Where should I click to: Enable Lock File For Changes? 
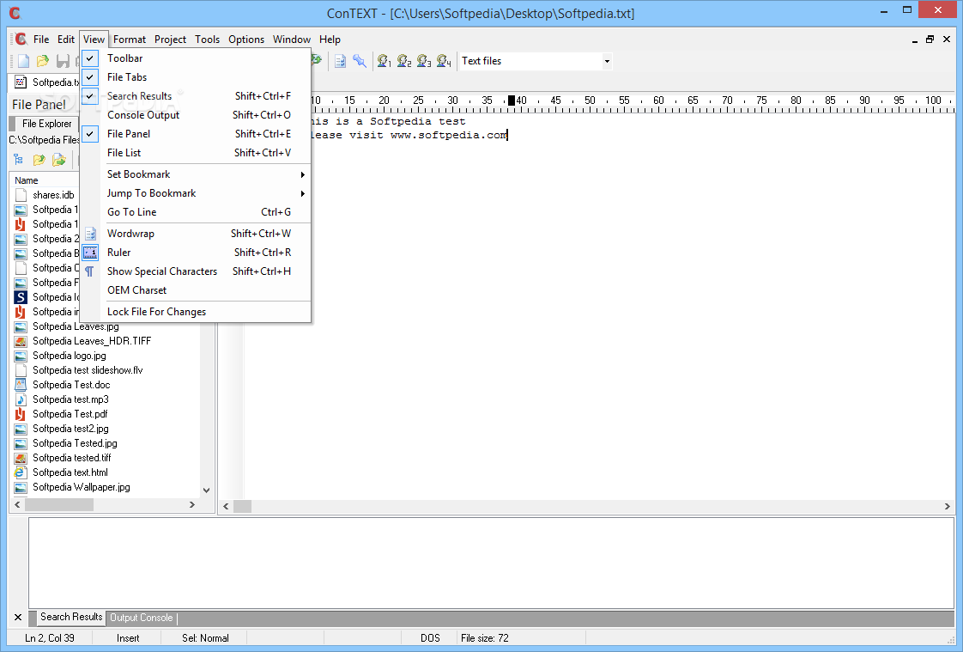pos(196,312)
